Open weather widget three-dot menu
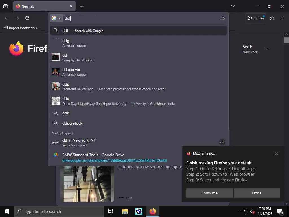This screenshot has height=217, width=289. tap(268, 49)
